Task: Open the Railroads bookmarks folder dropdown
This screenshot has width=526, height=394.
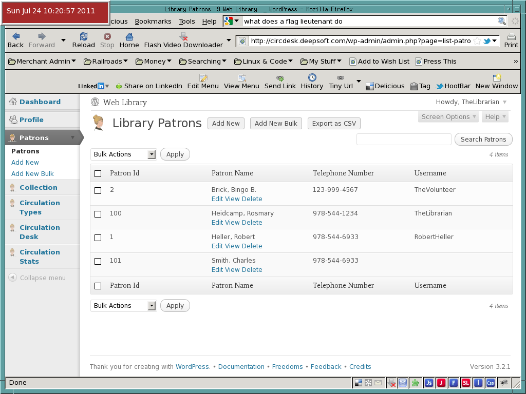Action: (x=106, y=62)
